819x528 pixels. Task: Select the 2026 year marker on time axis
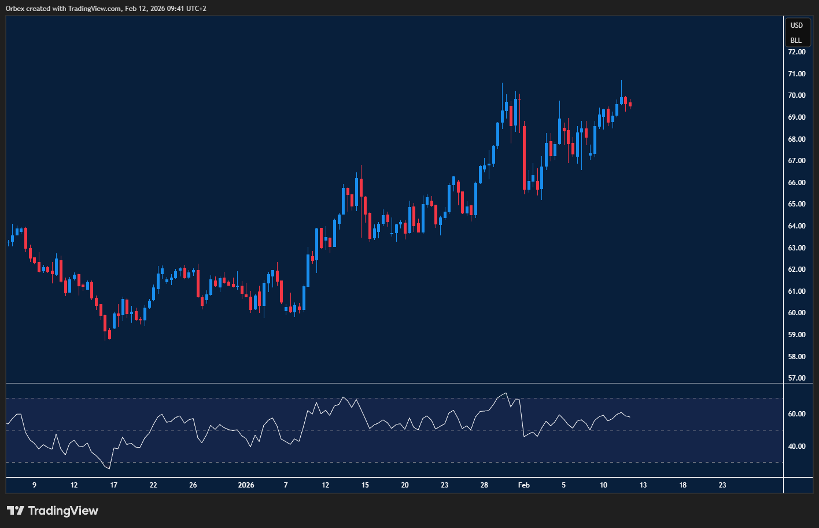(246, 485)
